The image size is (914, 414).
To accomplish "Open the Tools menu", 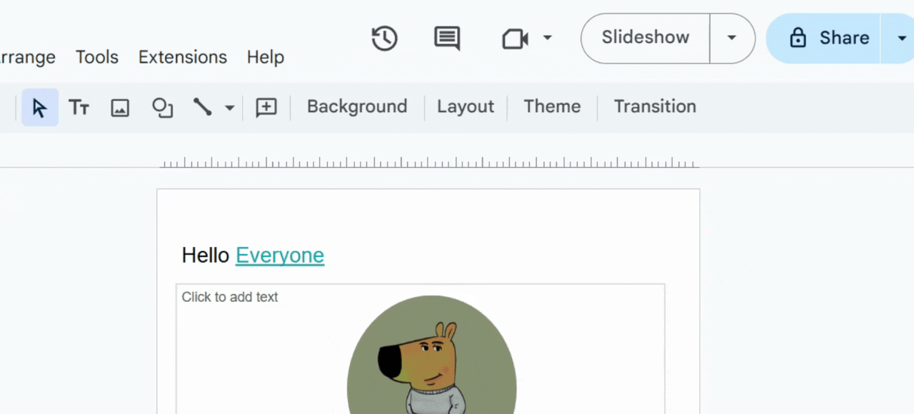I will point(97,57).
